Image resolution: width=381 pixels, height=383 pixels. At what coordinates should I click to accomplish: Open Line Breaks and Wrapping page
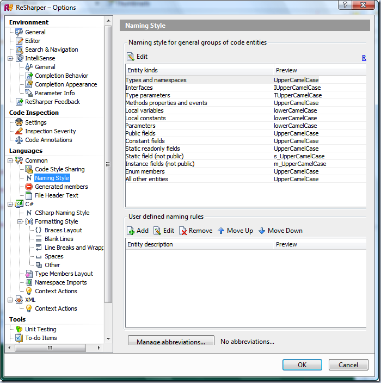coord(74,248)
